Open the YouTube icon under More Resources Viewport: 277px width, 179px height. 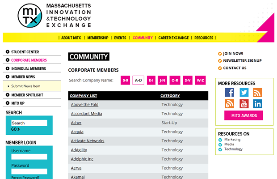point(244,104)
